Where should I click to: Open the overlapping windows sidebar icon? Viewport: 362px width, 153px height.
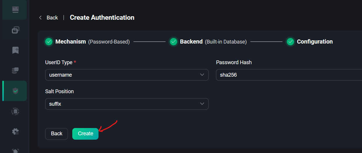[x=15, y=30]
